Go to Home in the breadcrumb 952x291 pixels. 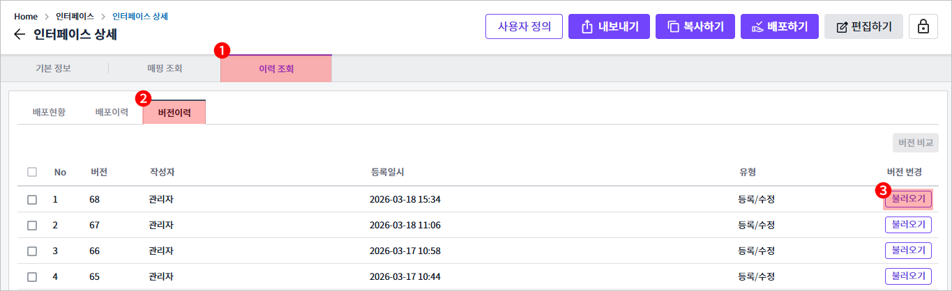click(26, 15)
